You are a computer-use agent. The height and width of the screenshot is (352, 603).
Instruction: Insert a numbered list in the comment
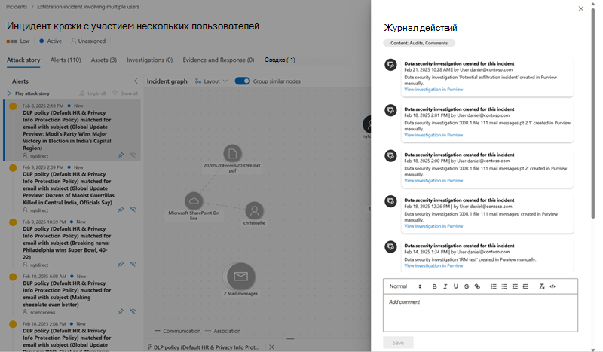(x=494, y=286)
